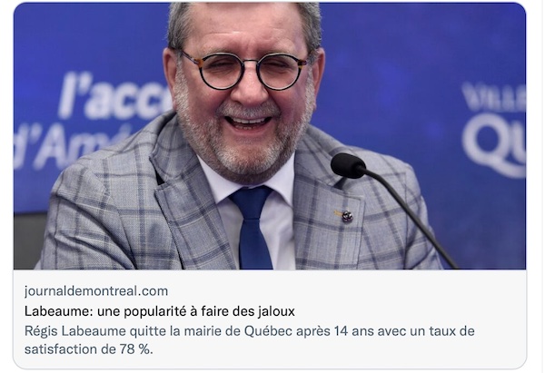Image resolution: width=545 pixels, height=373 pixels.
Task: Click the blurred "l'acc" text on backdrop
Action: 114,96
